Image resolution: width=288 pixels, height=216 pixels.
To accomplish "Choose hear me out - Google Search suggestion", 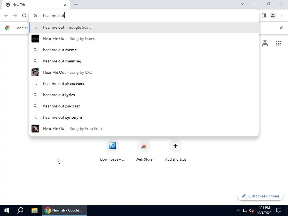I will pos(144,27).
